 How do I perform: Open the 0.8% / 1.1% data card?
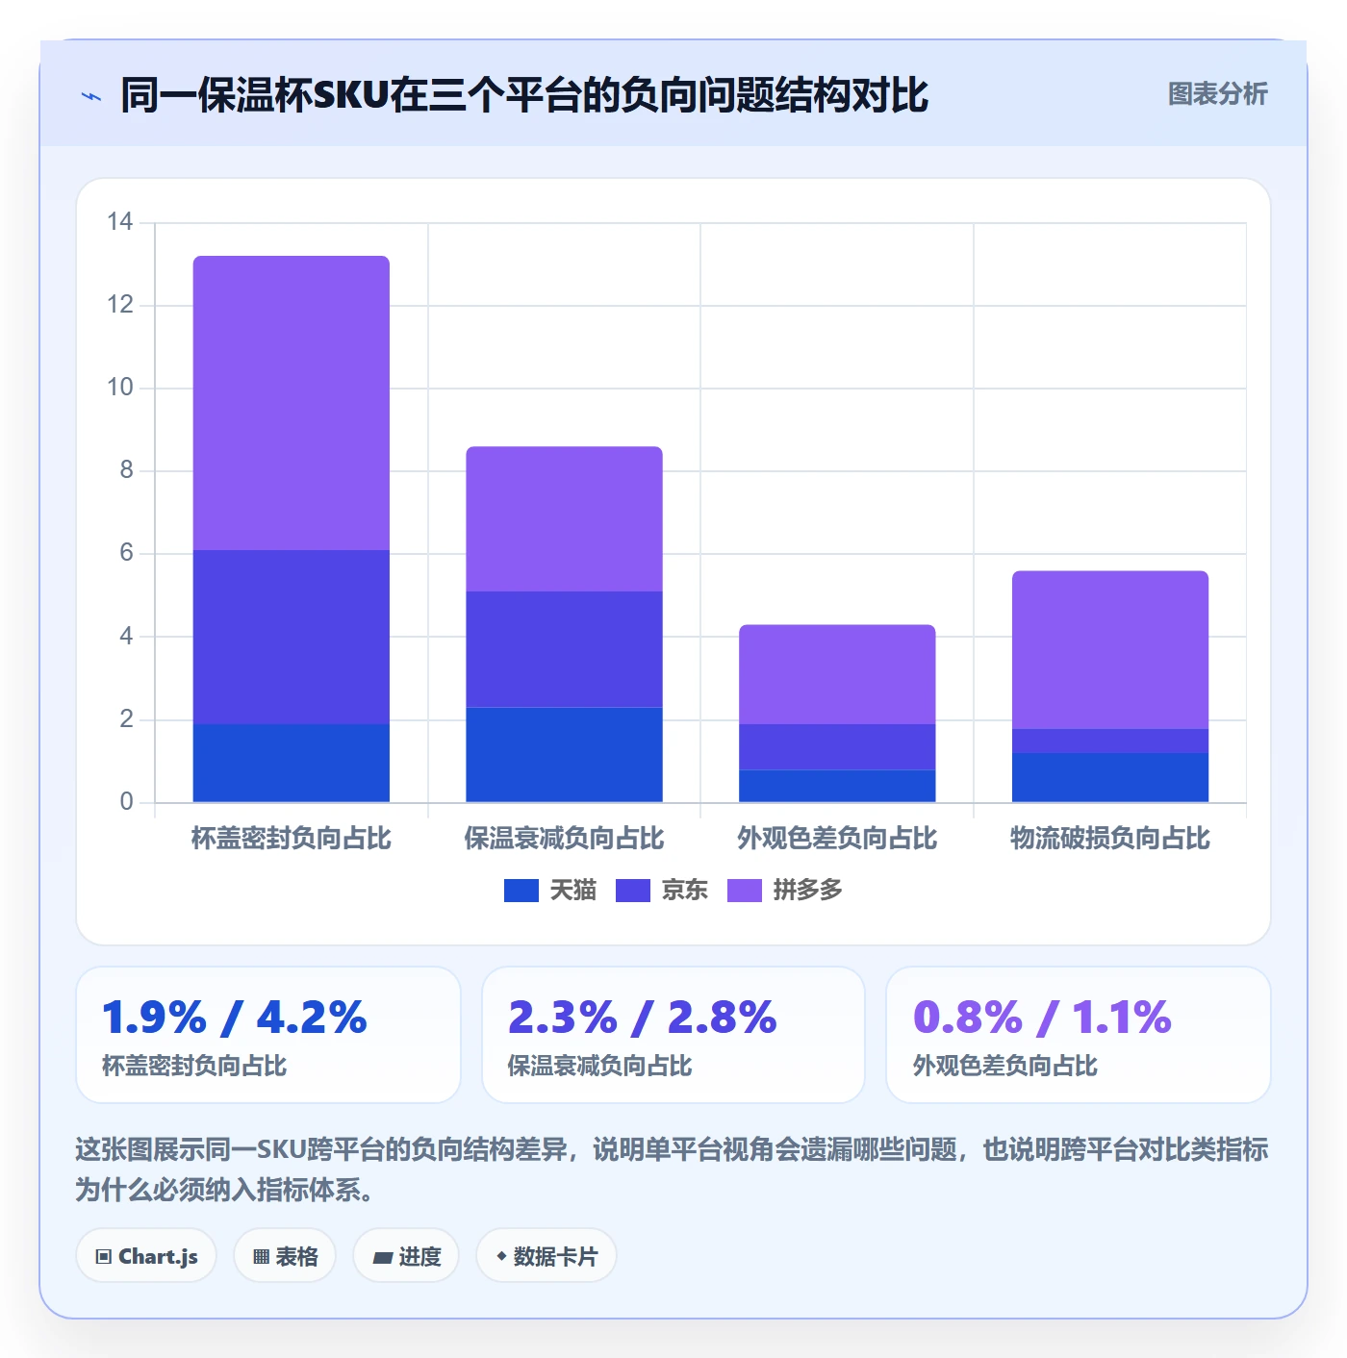click(x=1079, y=1035)
